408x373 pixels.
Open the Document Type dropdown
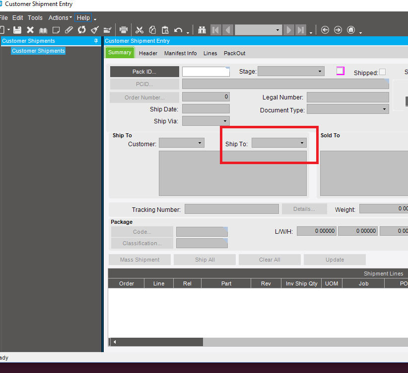[347, 109]
